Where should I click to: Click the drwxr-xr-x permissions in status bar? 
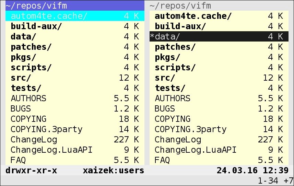[x=31, y=171]
